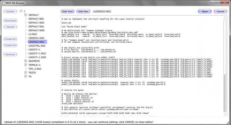Image resolution: width=231 pixels, height=125 pixels.
Task: Click the LCD "%CLED Digit Demo" line
Action: pyautogui.click(x=74, y=27)
